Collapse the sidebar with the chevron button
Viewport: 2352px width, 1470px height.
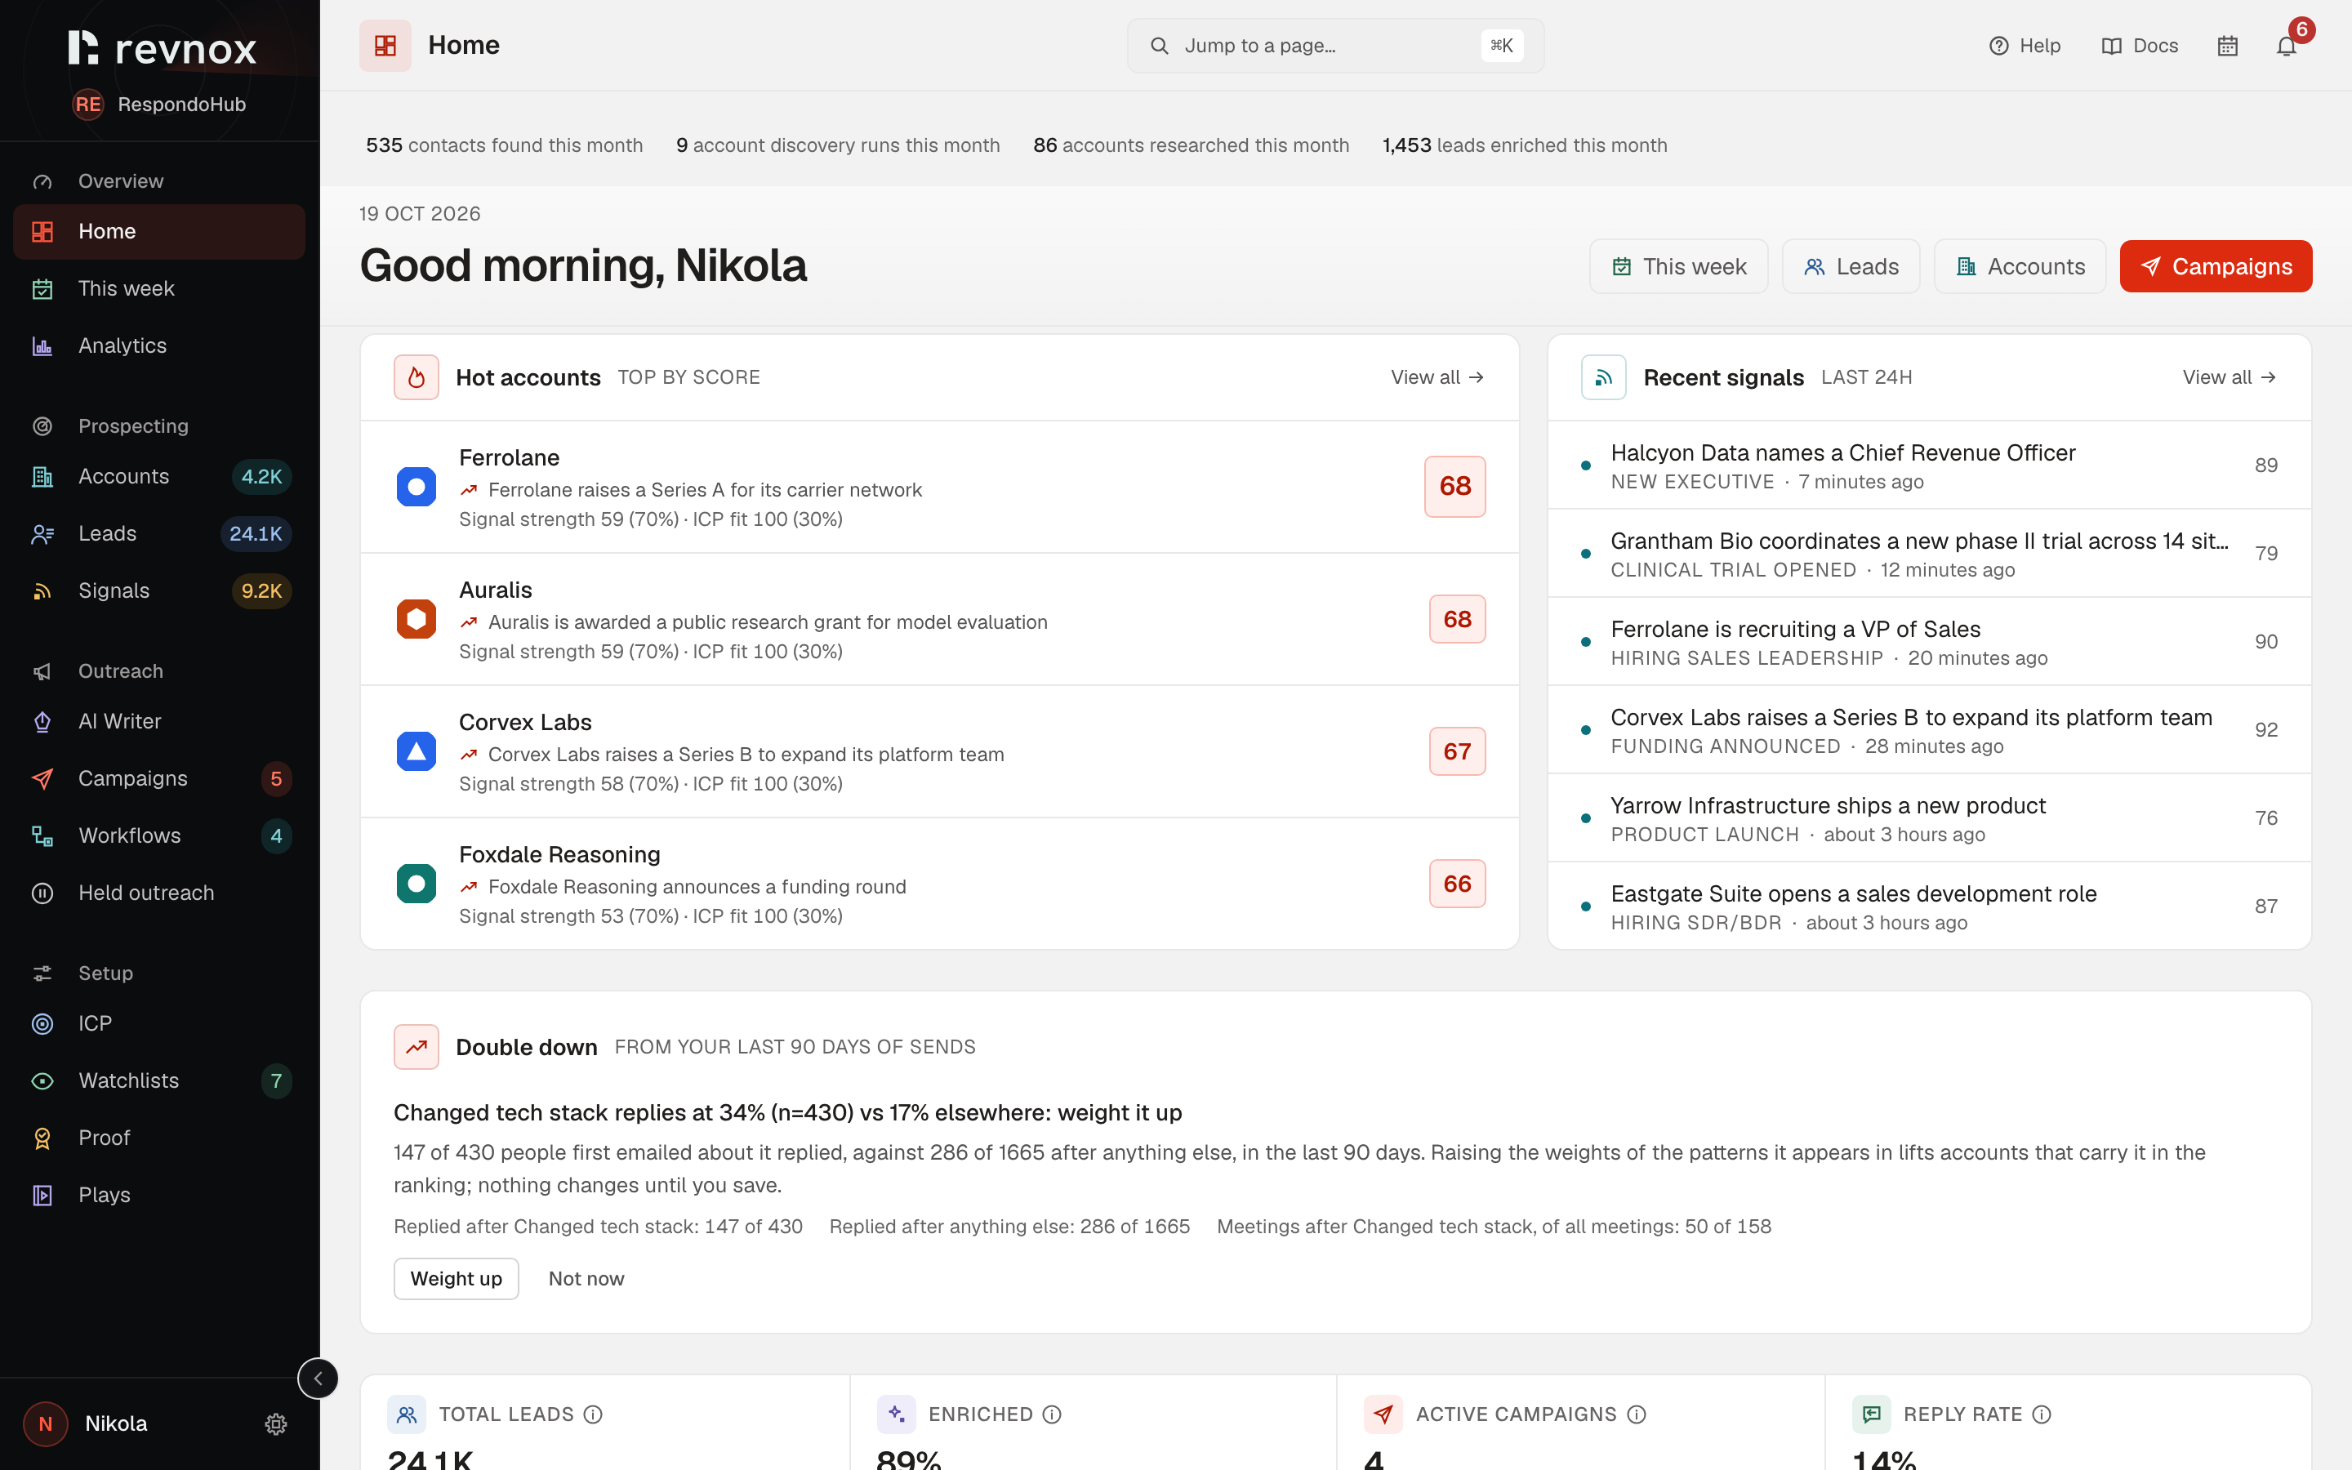(x=318, y=1378)
